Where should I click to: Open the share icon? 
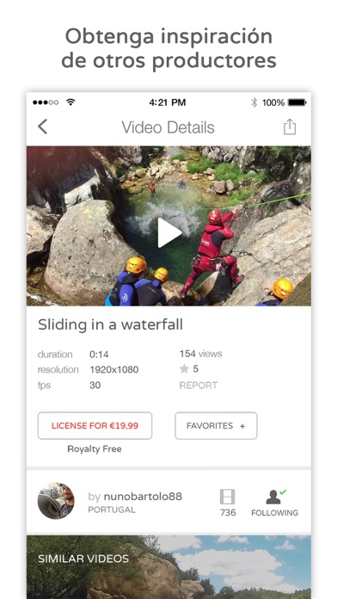click(x=290, y=127)
